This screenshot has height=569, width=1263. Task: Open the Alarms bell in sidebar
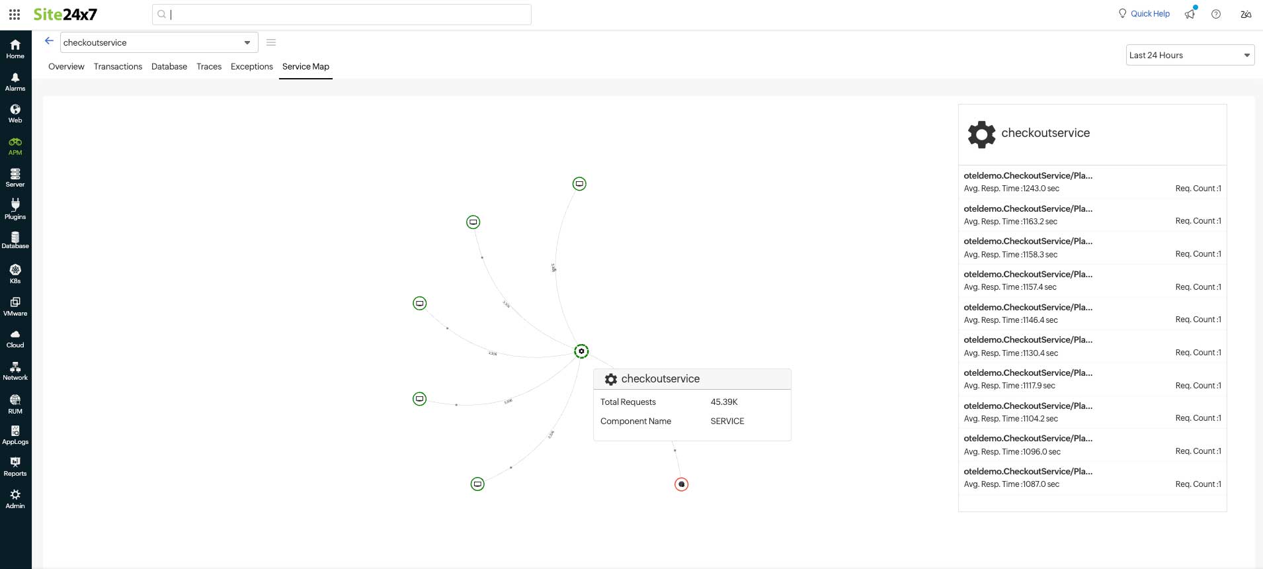[x=15, y=82]
